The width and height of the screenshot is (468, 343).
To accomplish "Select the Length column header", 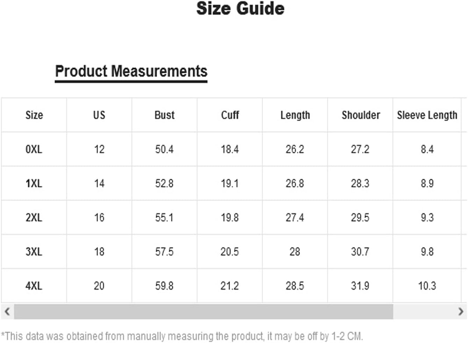I will [295, 115].
